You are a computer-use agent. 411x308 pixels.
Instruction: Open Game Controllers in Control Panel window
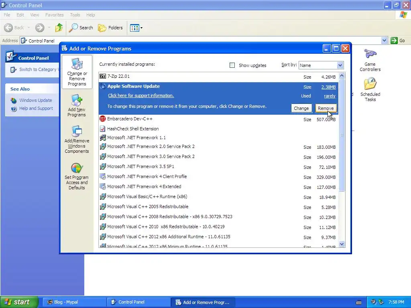[370, 60]
